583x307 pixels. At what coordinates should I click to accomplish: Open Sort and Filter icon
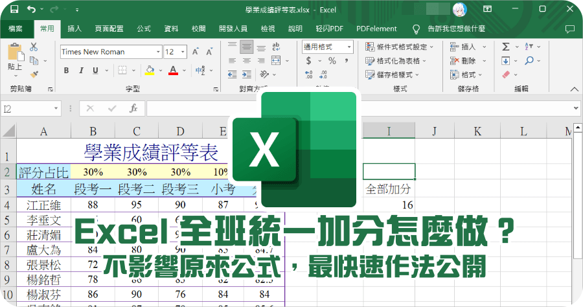point(529,47)
